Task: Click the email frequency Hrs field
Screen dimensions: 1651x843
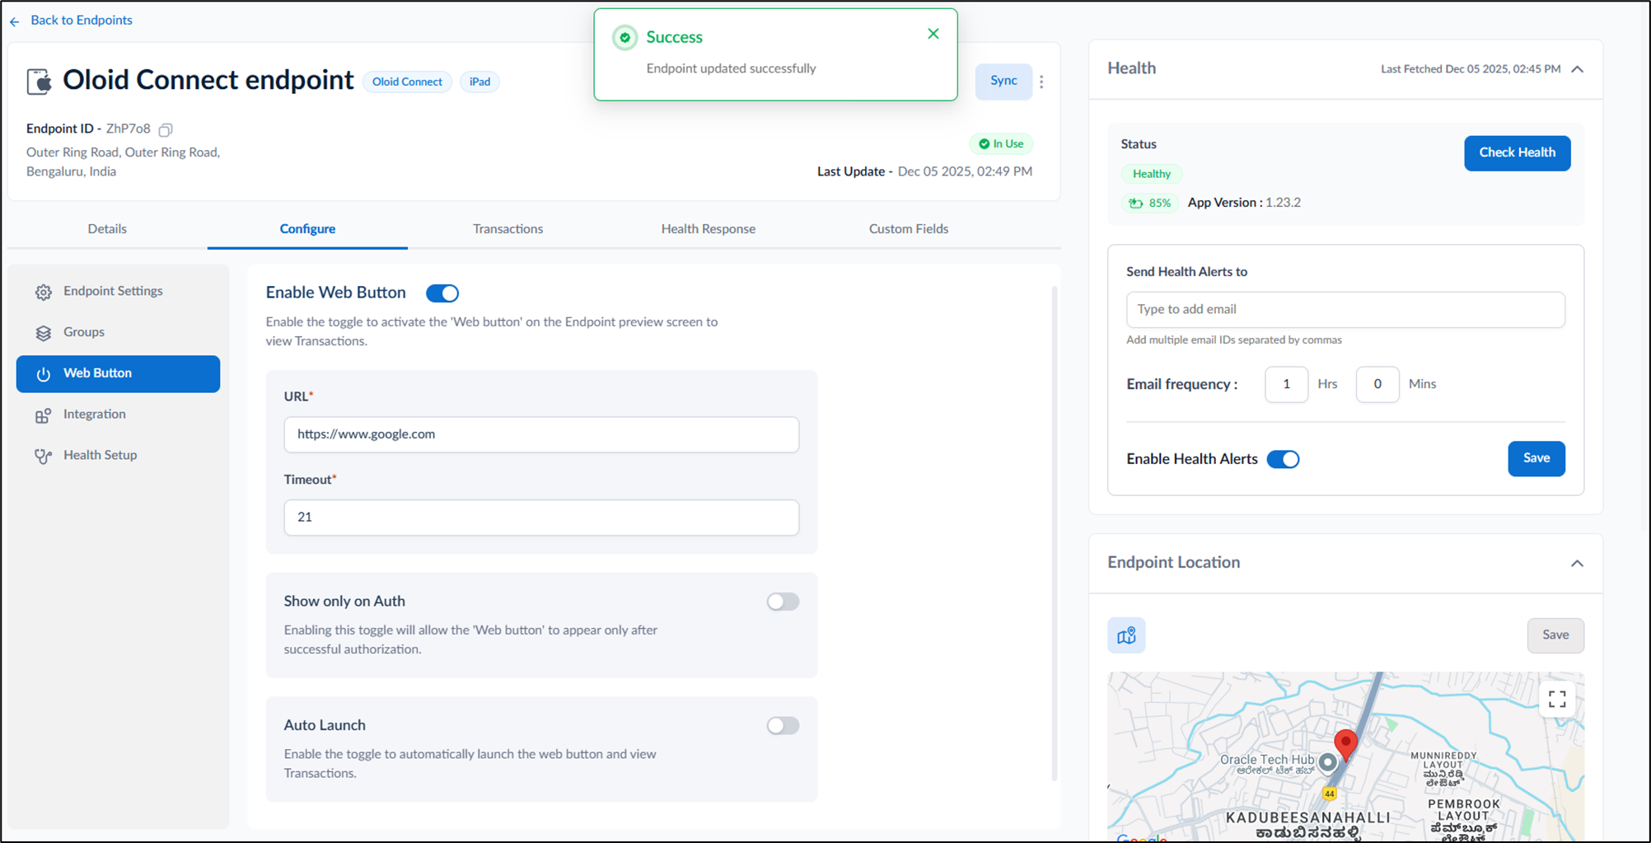Action: 1286,385
